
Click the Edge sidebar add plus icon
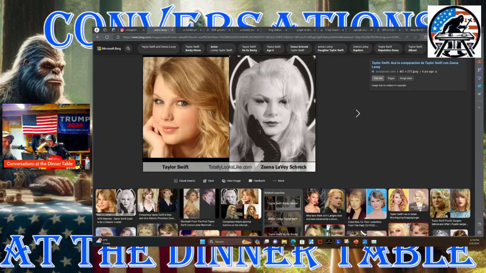click(x=480, y=107)
